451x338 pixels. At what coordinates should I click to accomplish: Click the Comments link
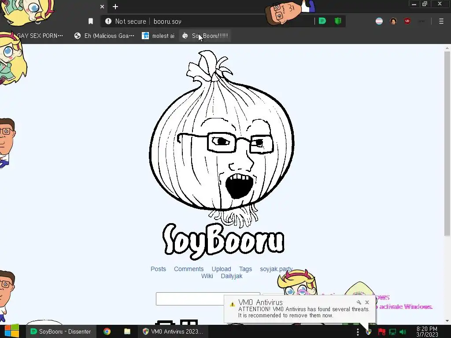click(x=189, y=269)
